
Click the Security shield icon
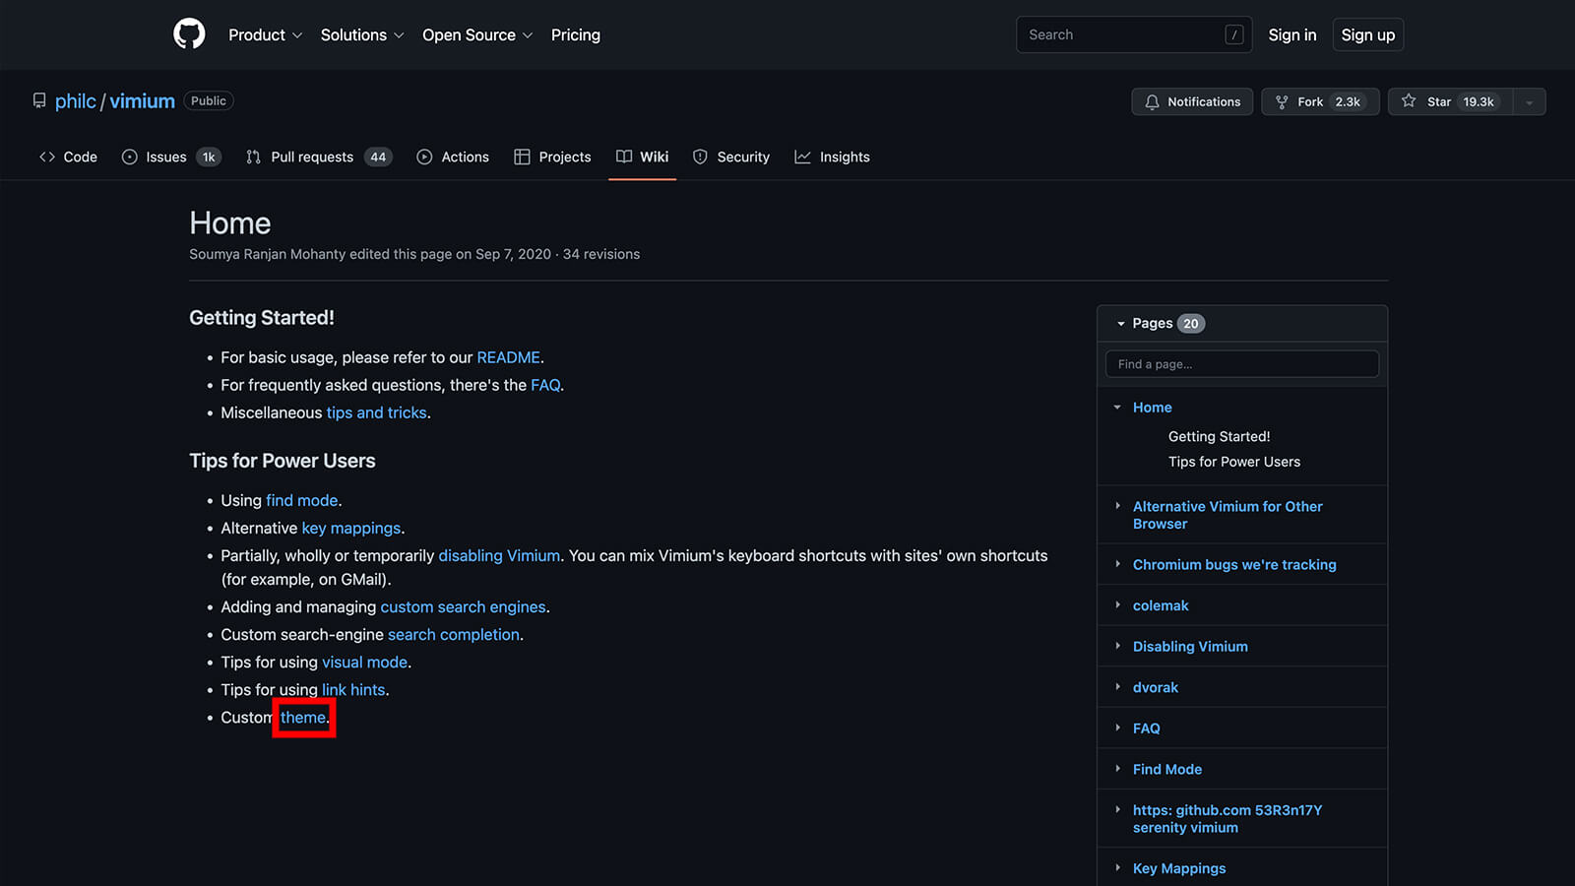(x=700, y=157)
